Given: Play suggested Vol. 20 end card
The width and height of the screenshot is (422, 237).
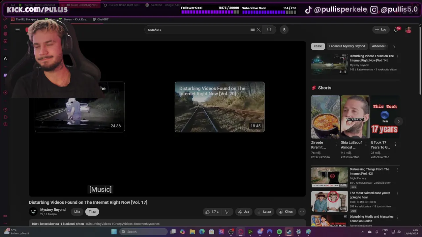Looking at the screenshot, I should [220, 107].
